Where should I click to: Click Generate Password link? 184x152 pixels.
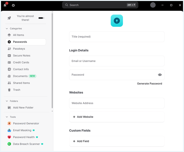pyautogui.click(x=149, y=83)
